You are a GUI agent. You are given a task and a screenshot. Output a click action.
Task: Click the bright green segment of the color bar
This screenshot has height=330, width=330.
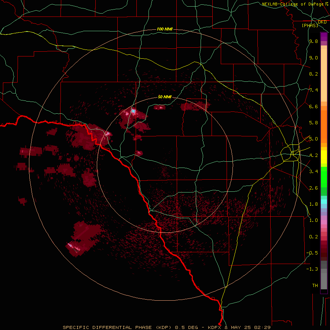(x=324, y=177)
